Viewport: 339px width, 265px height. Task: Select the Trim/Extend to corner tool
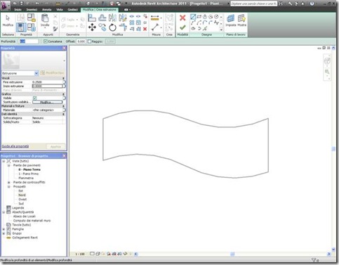coord(123,27)
